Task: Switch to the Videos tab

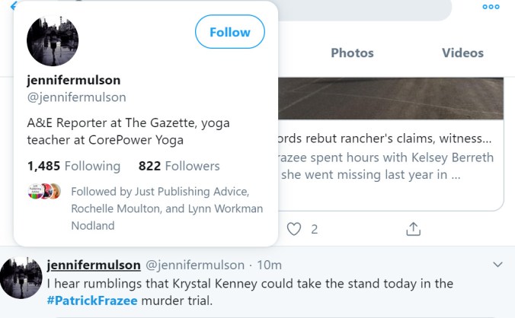Action: tap(462, 52)
